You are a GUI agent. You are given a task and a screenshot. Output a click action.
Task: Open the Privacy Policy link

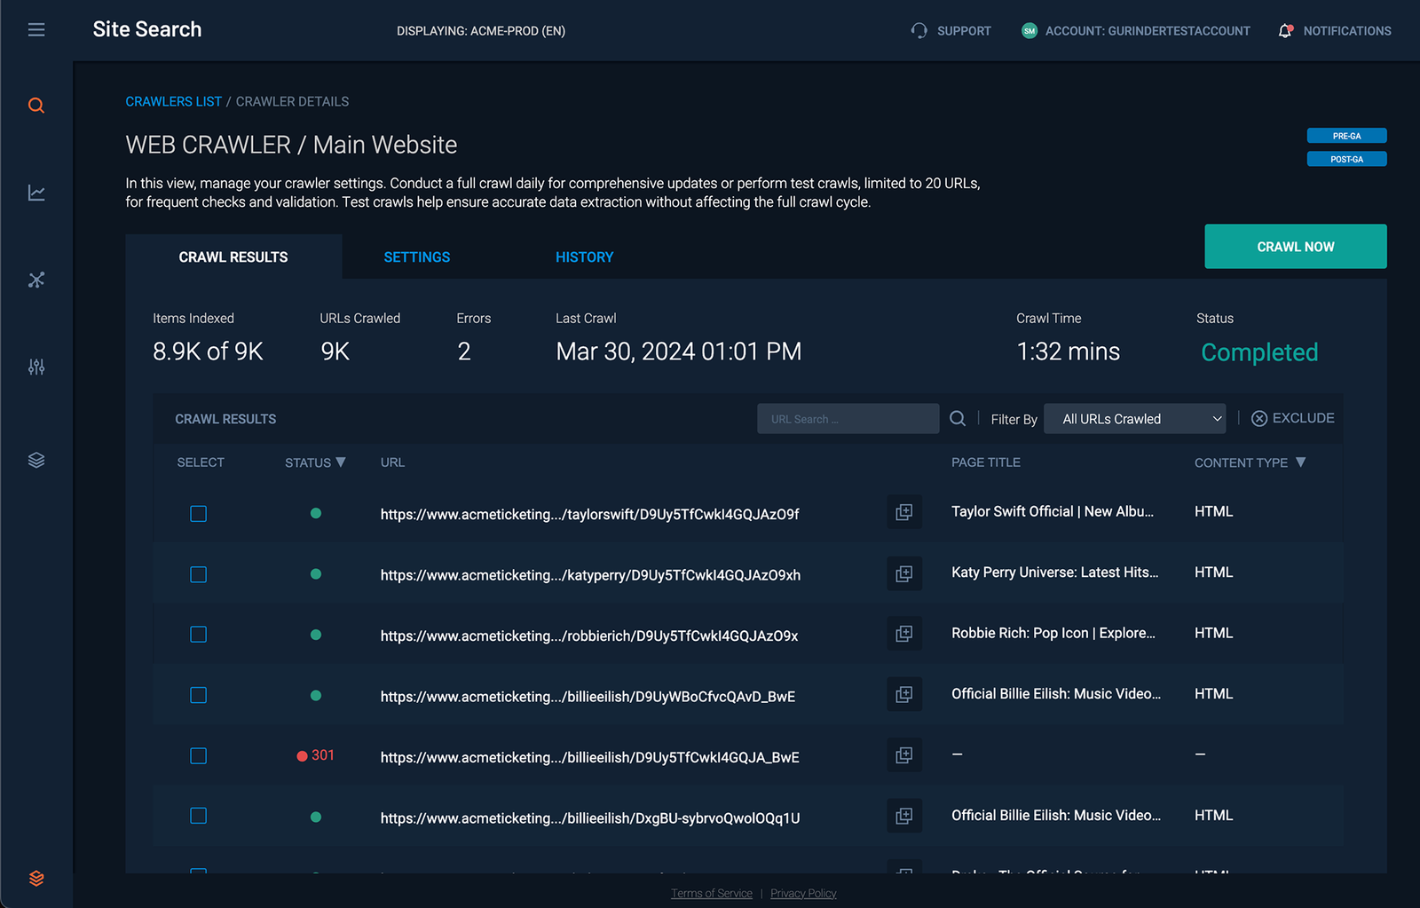[803, 893]
